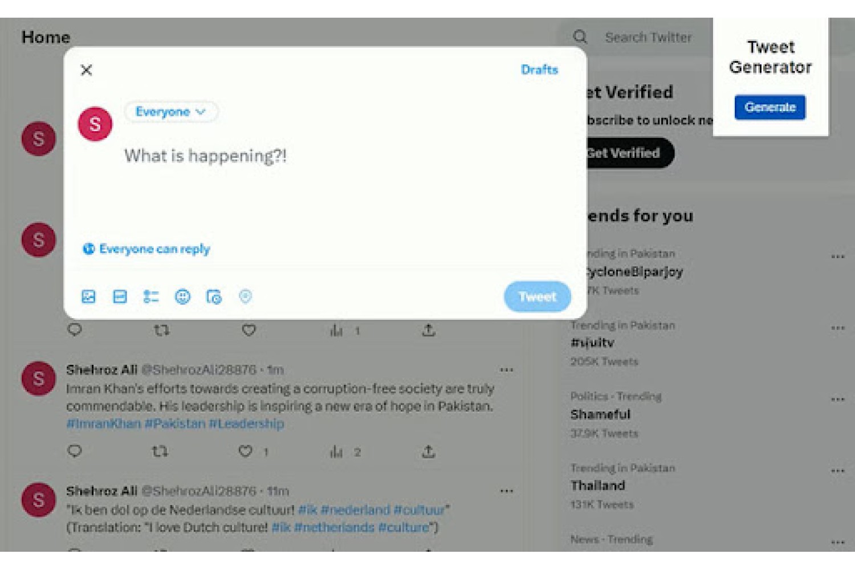Add a poll using the poll icon

151,296
